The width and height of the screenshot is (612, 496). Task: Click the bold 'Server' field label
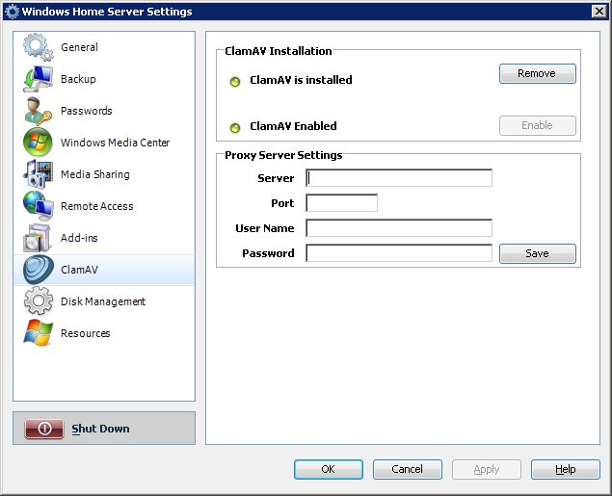(x=276, y=178)
